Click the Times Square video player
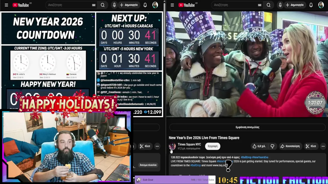This screenshot has height=184, width=328. (x=247, y=64)
